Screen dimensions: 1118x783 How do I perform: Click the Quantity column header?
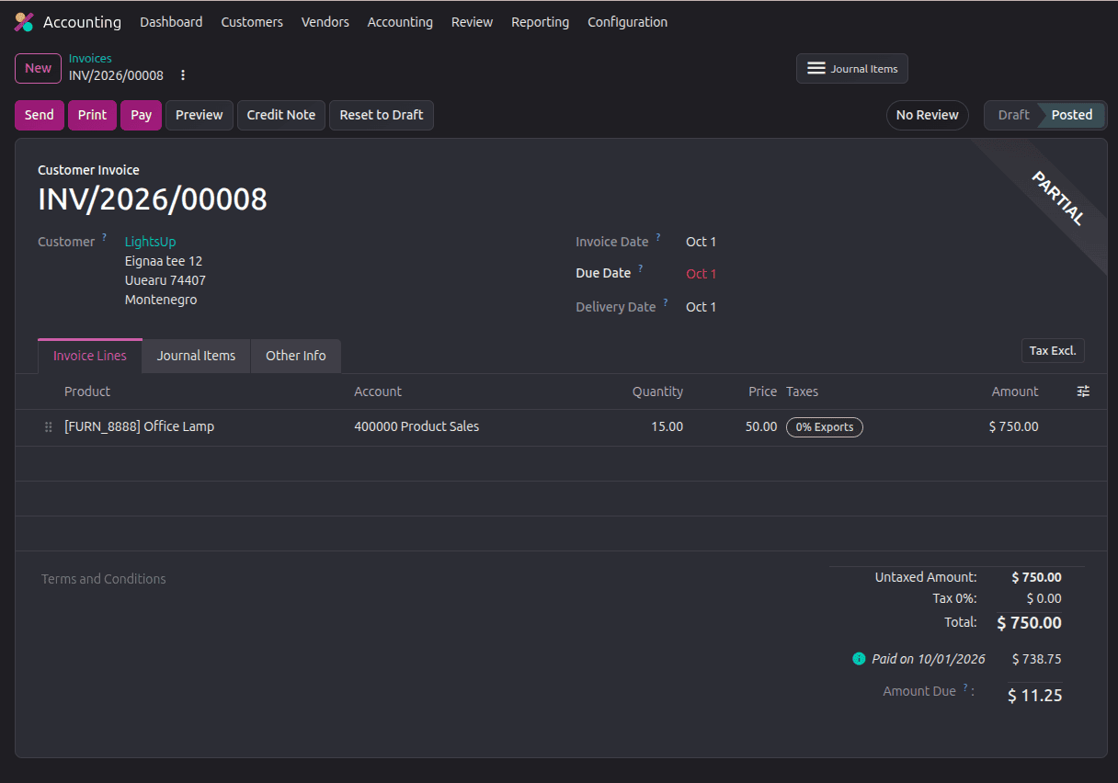657,391
